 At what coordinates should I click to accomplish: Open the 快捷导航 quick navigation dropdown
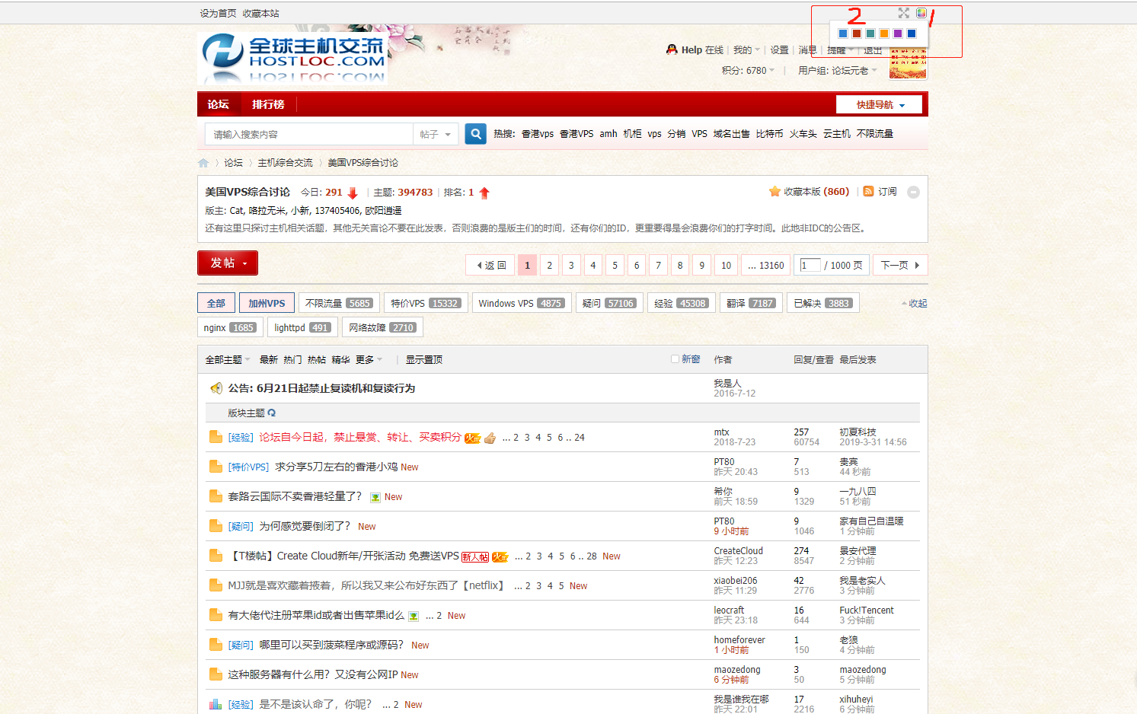[x=879, y=104]
